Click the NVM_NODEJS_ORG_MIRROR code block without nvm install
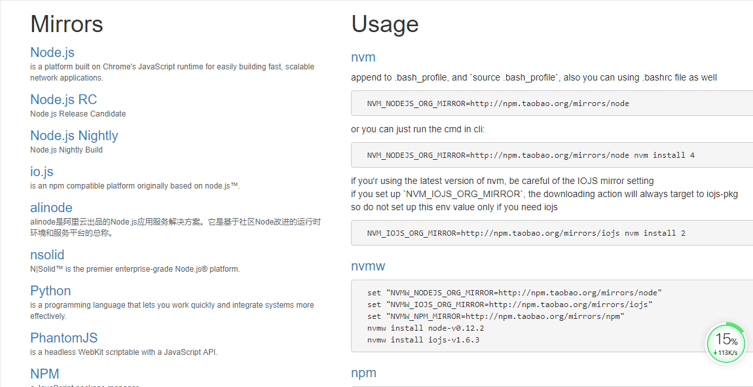This screenshot has width=753, height=387. (x=552, y=103)
